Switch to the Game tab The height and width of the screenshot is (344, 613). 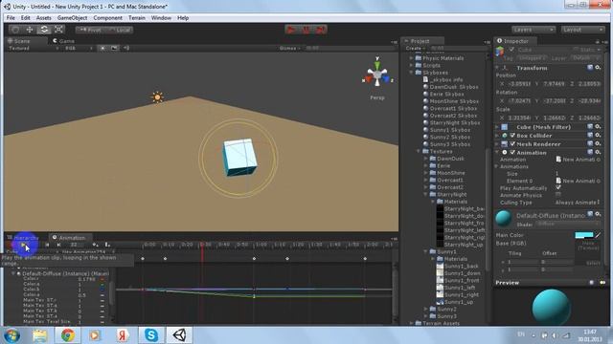point(63,41)
